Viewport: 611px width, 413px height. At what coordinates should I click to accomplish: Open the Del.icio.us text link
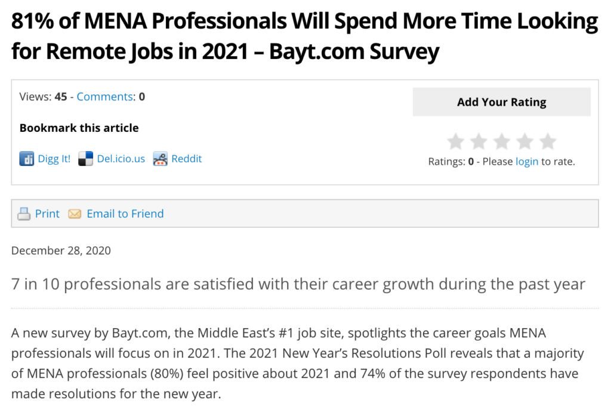[x=121, y=159]
